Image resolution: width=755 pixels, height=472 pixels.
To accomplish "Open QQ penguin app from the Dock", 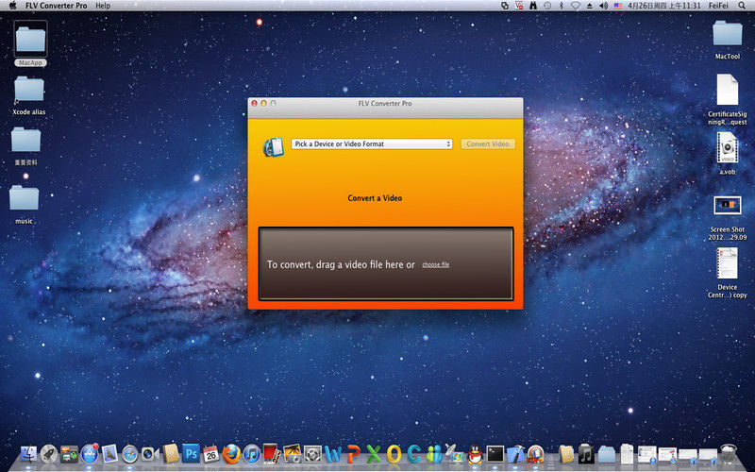I will tap(475, 454).
